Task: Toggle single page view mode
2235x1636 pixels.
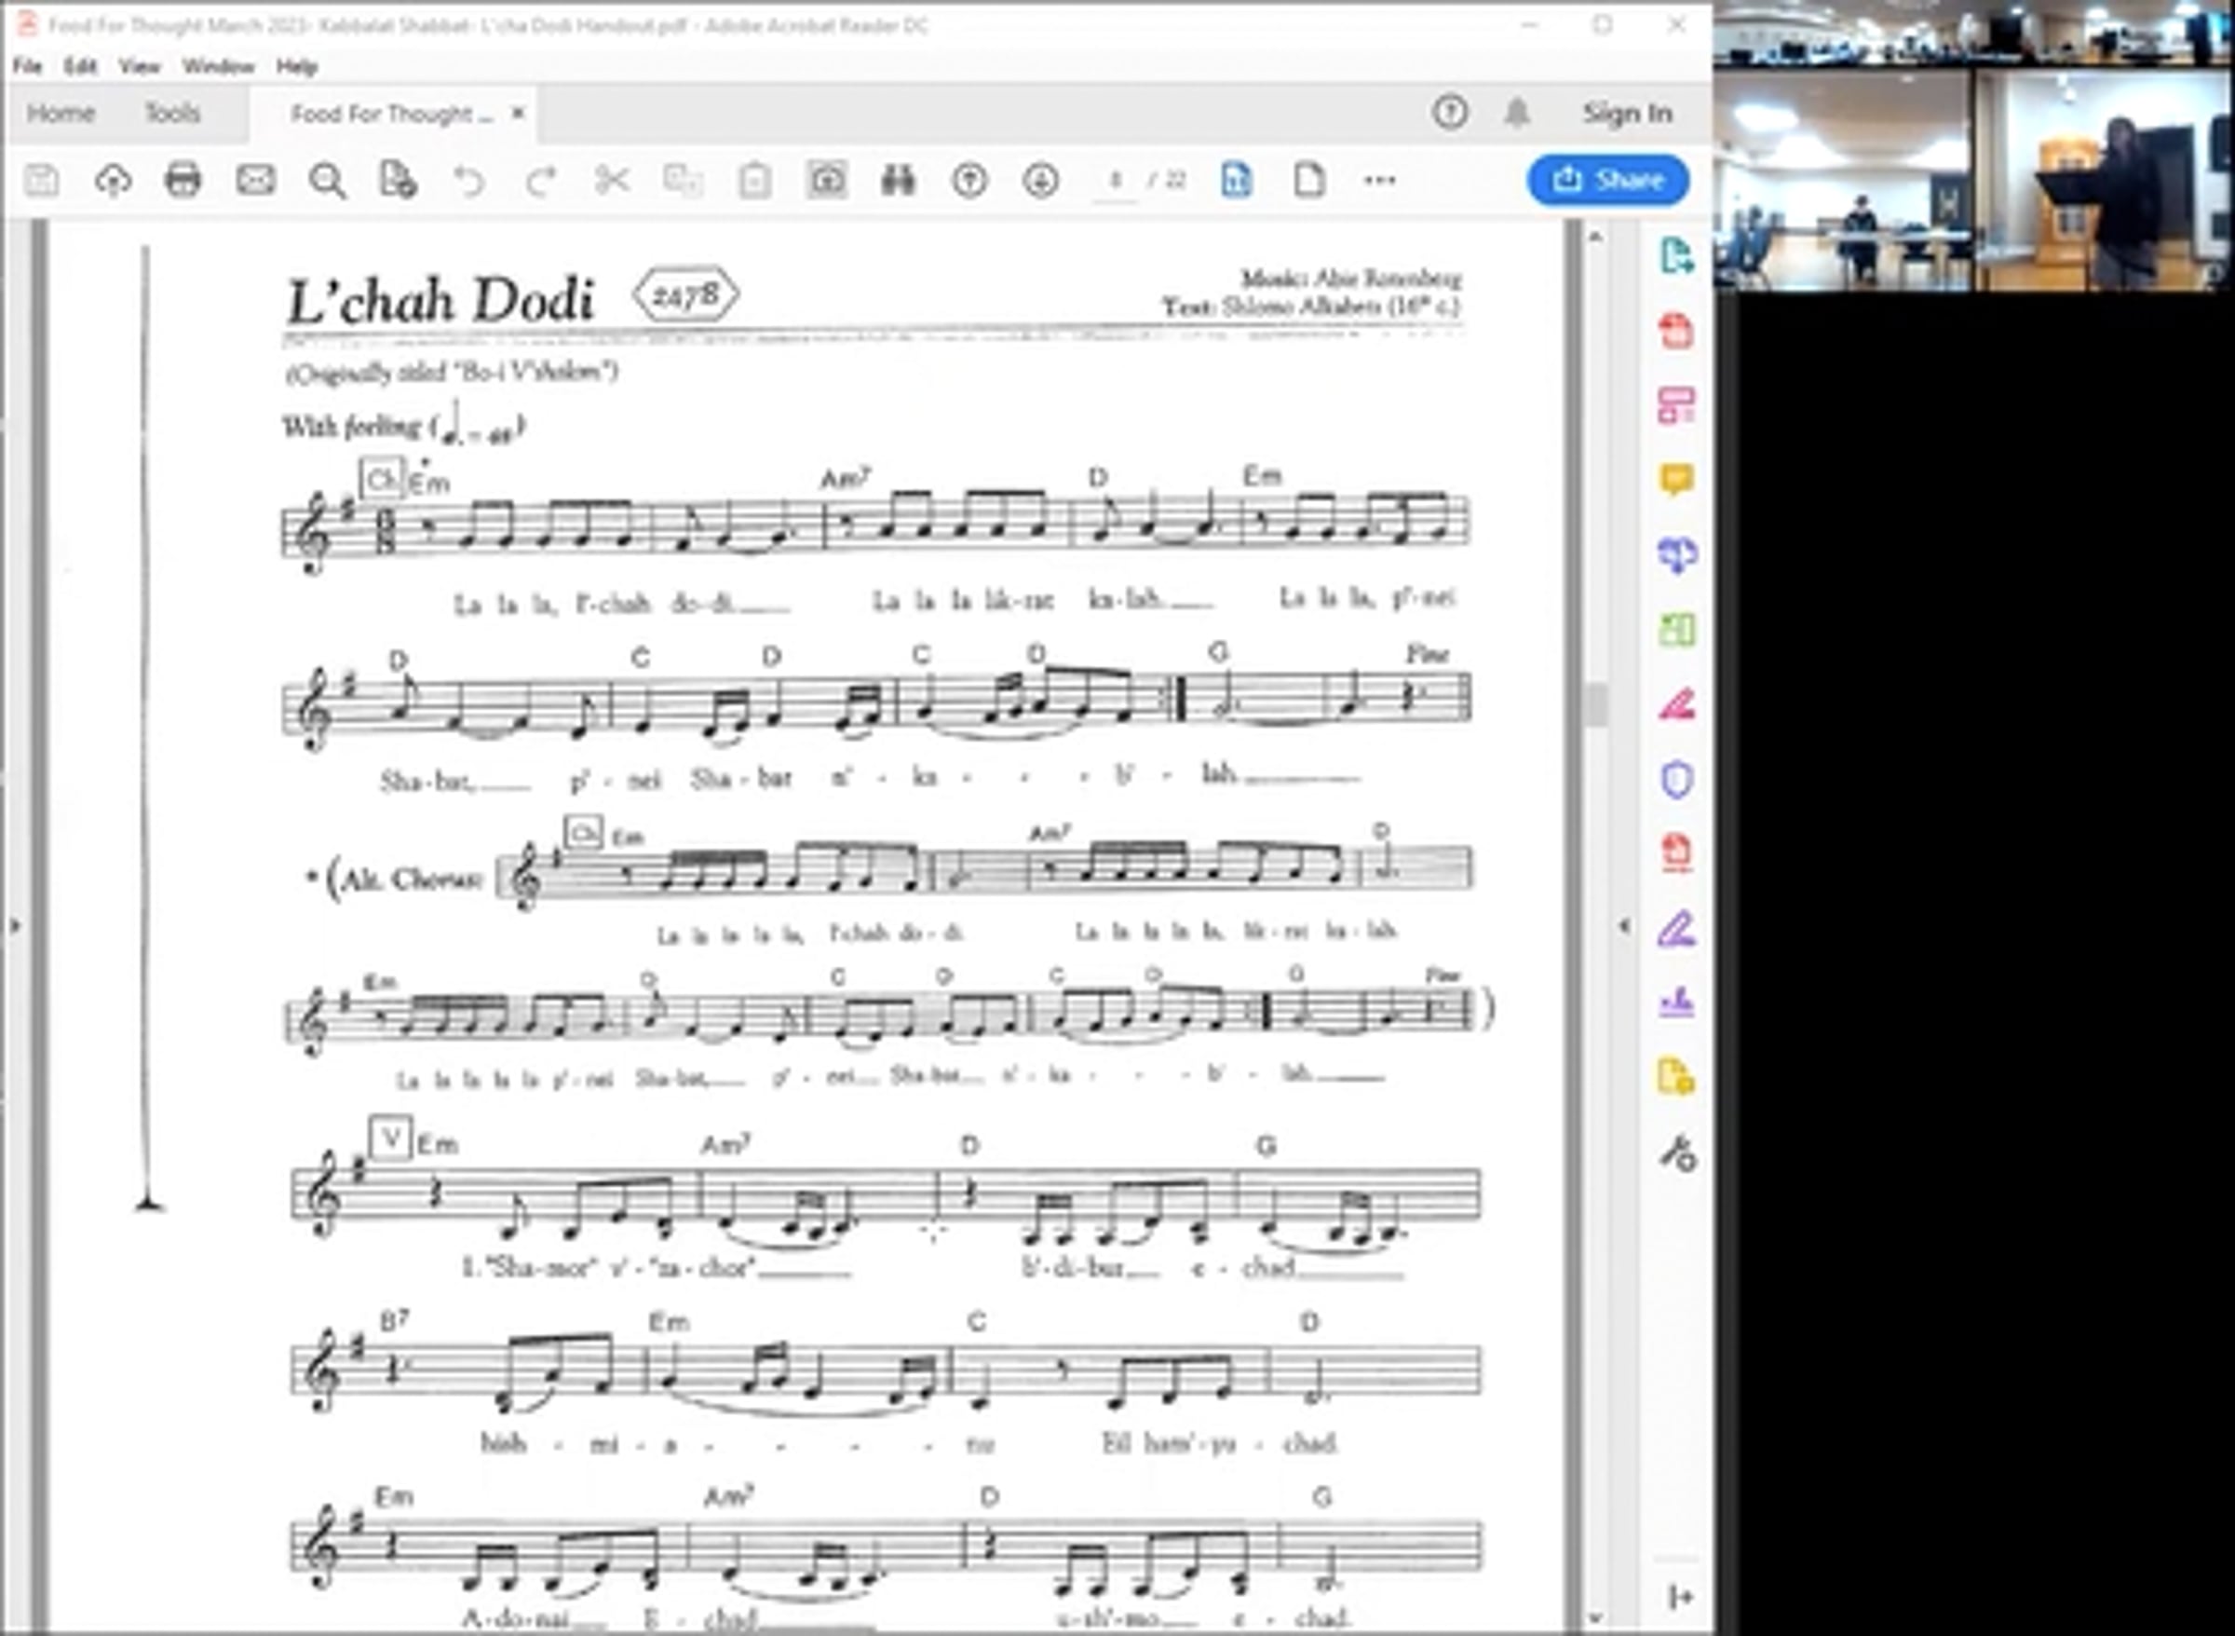Action: coord(1308,180)
